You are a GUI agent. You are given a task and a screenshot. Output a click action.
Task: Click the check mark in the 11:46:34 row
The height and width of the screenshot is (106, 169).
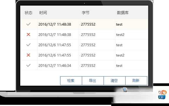click(29, 65)
